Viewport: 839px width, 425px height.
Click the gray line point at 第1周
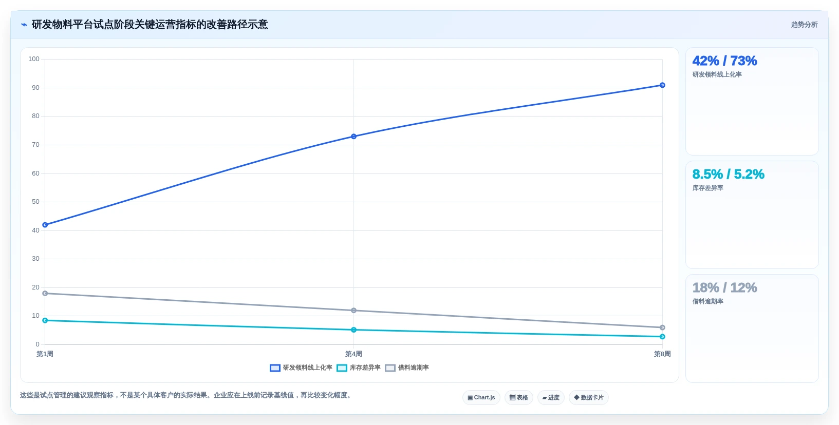(x=45, y=294)
